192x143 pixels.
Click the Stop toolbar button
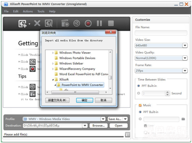coord(111,23)
